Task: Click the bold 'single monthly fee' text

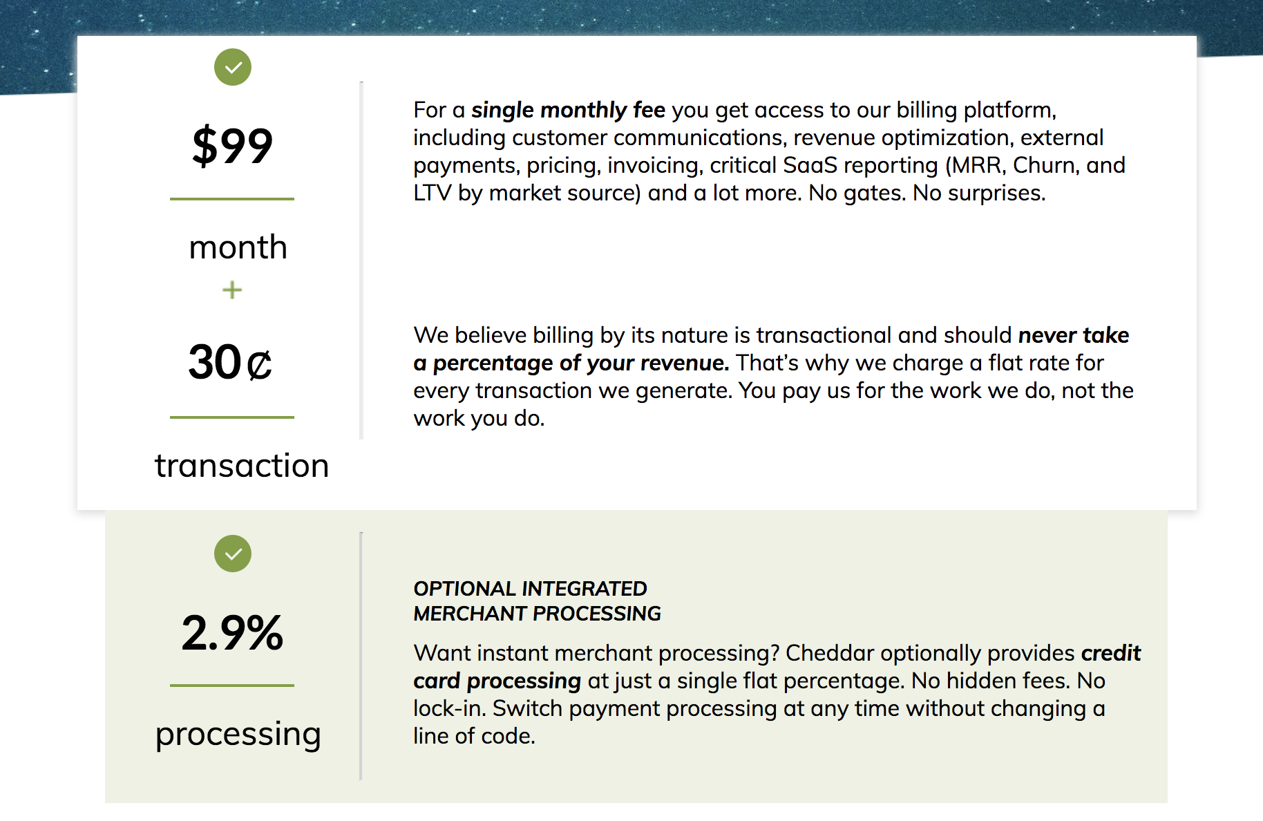Action: [x=568, y=110]
